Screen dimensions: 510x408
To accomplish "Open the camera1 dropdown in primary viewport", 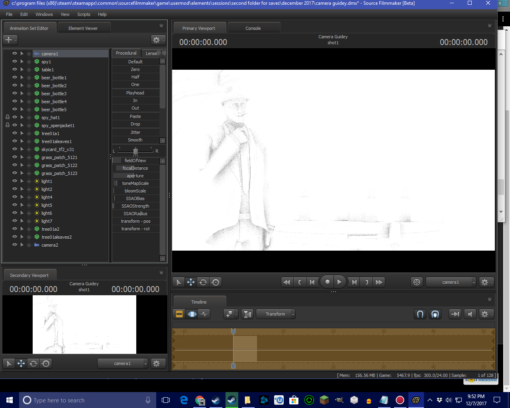I will [x=451, y=282].
